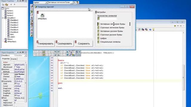The width and height of the screenshot is (191, 107).
Task: Uncheck the Checked property checkbox in Inspector
Action: click(15, 77)
